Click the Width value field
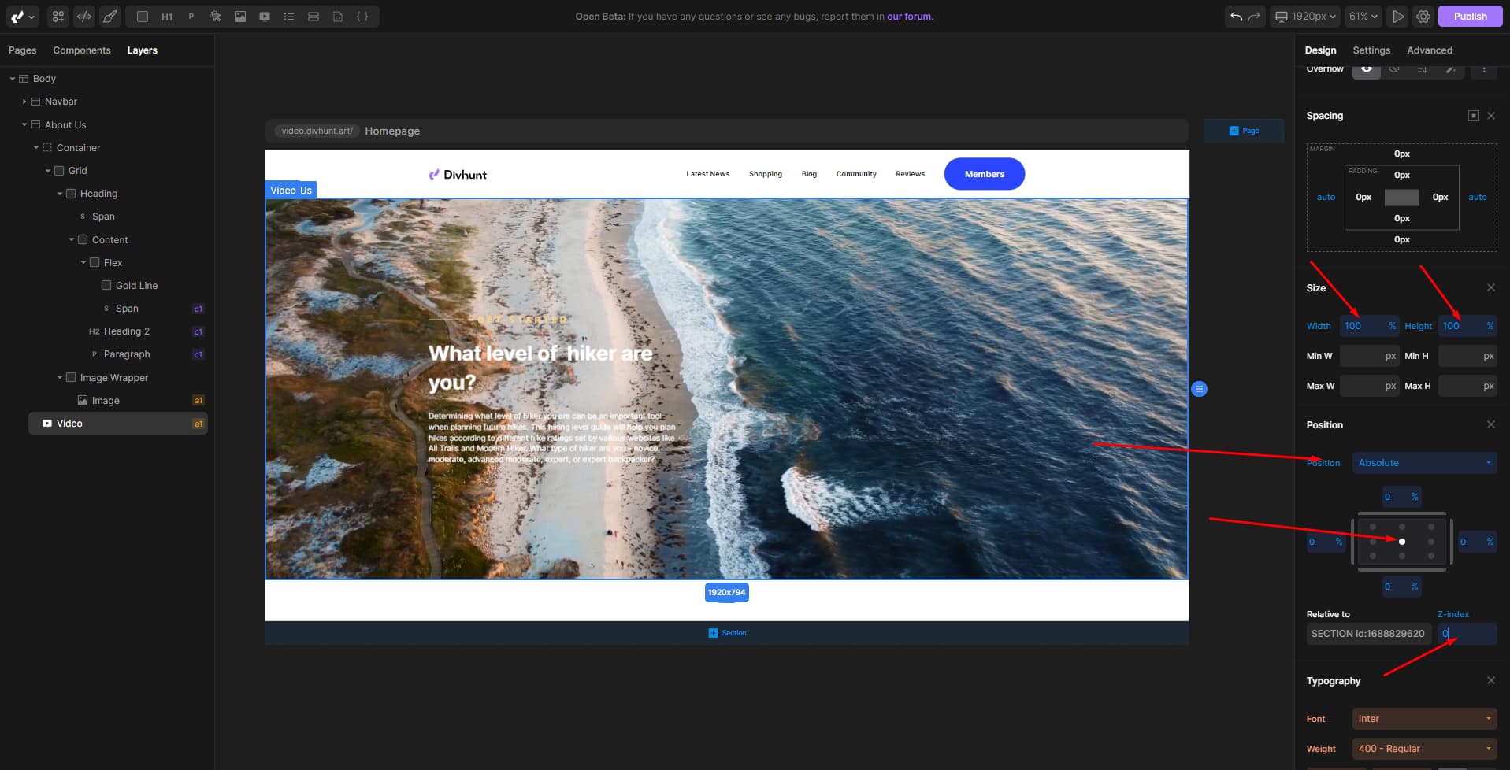The width and height of the screenshot is (1510, 770). [x=1369, y=326]
